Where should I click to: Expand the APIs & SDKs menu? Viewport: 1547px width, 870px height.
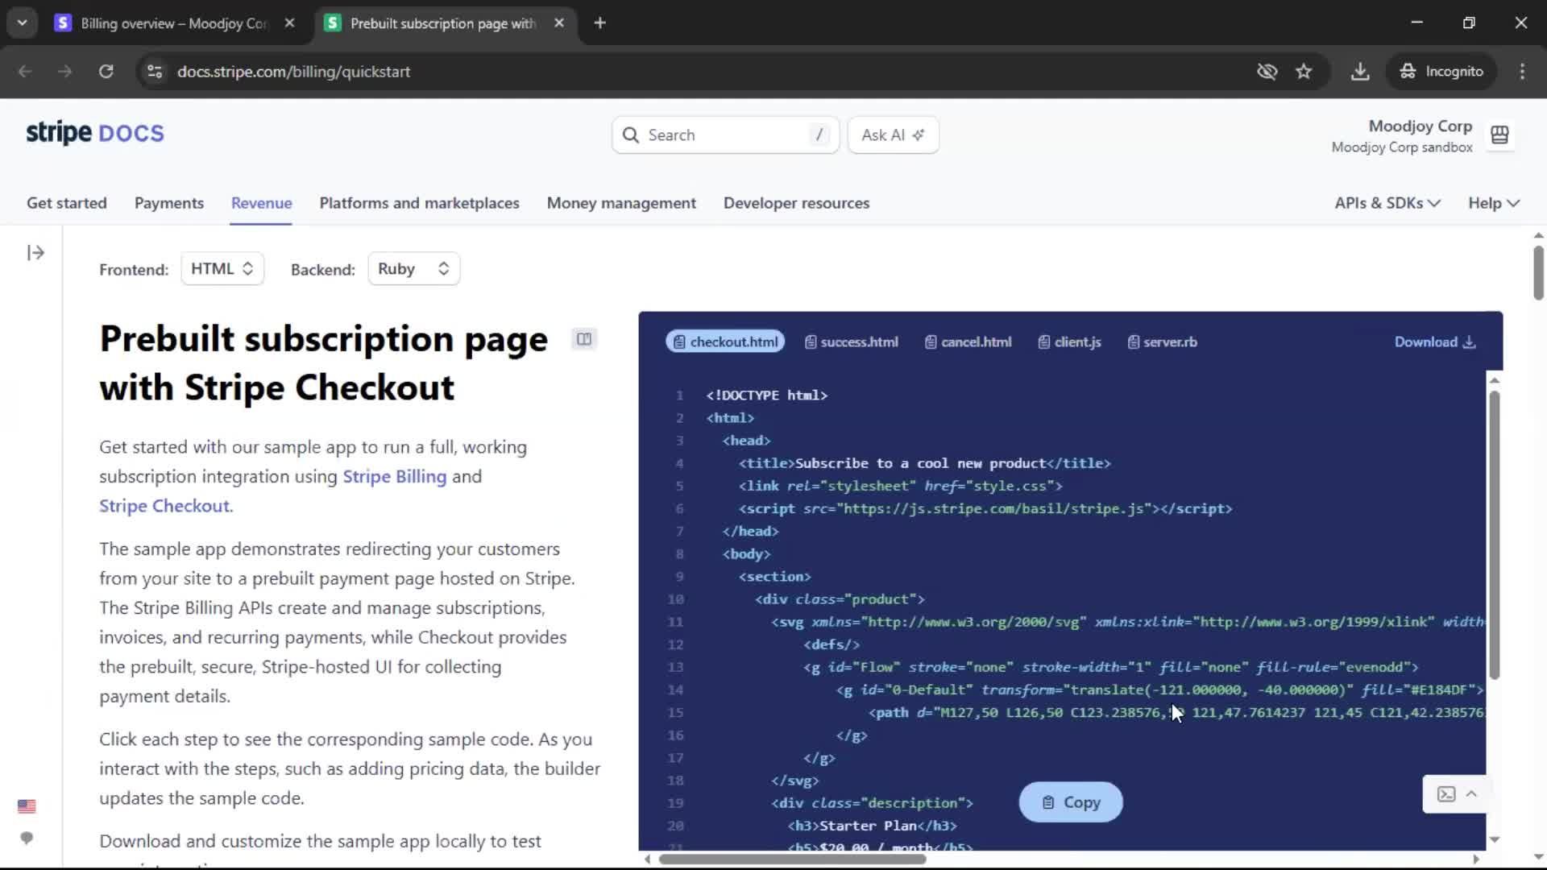1387,203
